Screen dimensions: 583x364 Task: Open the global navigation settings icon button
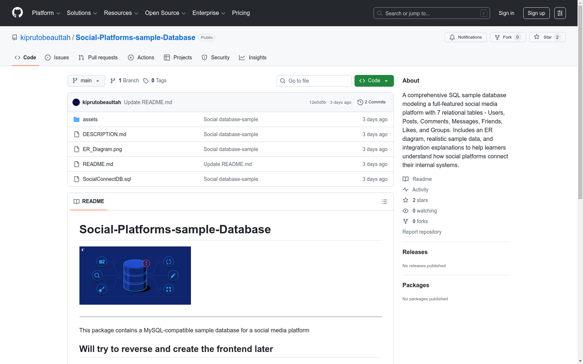pyautogui.click(x=560, y=13)
